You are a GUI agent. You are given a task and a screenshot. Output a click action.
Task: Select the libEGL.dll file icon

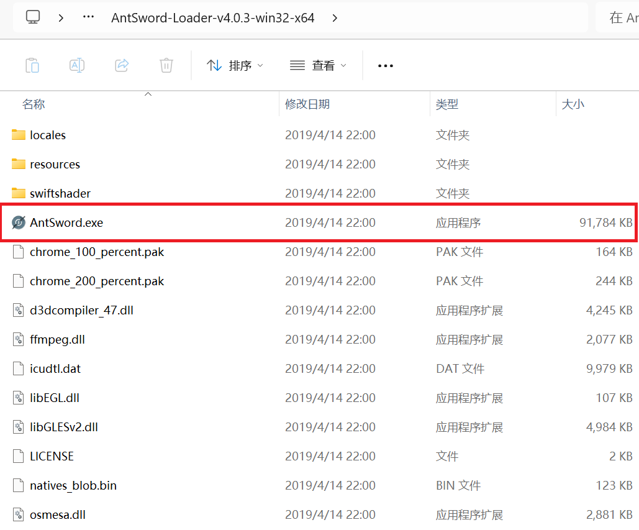pos(19,398)
